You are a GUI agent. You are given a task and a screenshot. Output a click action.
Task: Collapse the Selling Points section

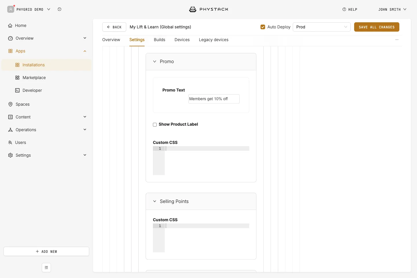(155, 201)
